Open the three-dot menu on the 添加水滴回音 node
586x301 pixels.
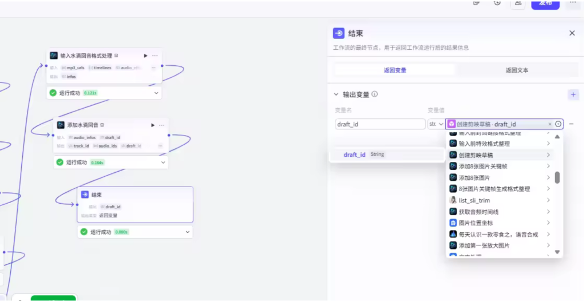tap(162, 125)
